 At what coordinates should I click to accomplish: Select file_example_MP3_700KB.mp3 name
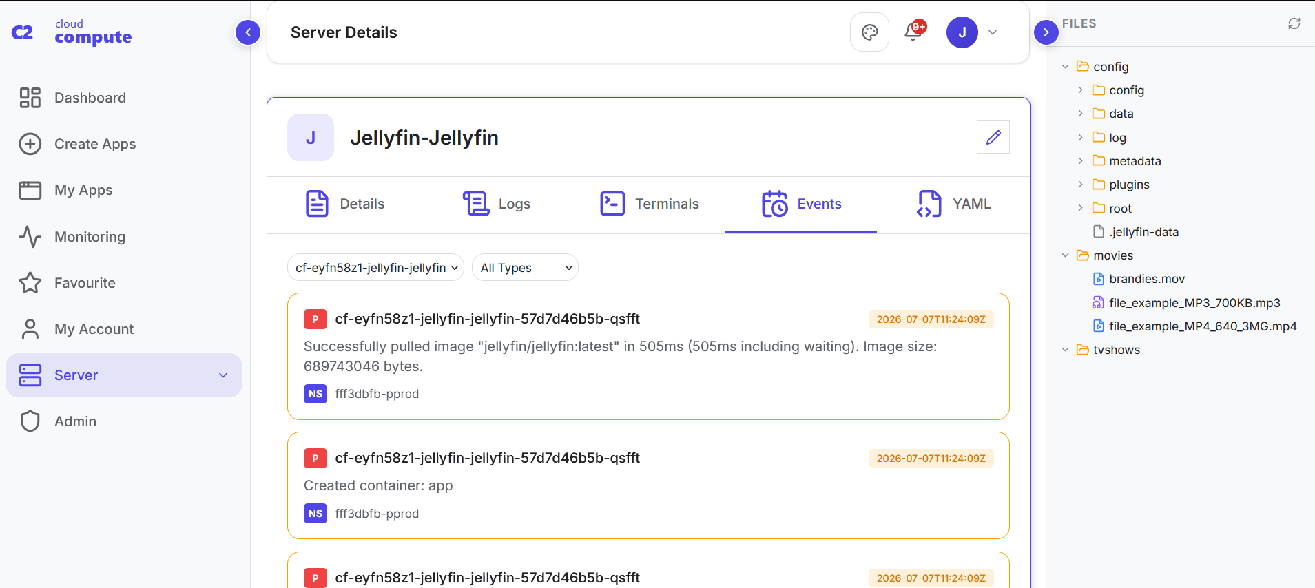[x=1194, y=303]
